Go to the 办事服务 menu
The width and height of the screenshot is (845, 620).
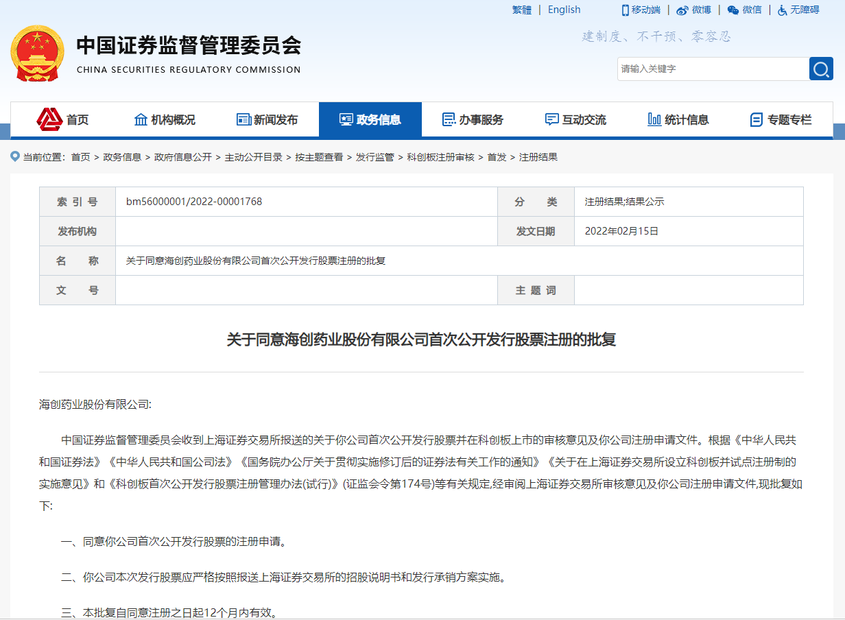click(x=473, y=120)
